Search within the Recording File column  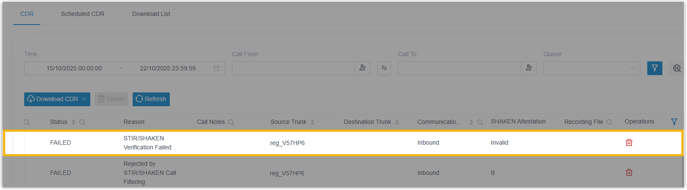coord(609,122)
